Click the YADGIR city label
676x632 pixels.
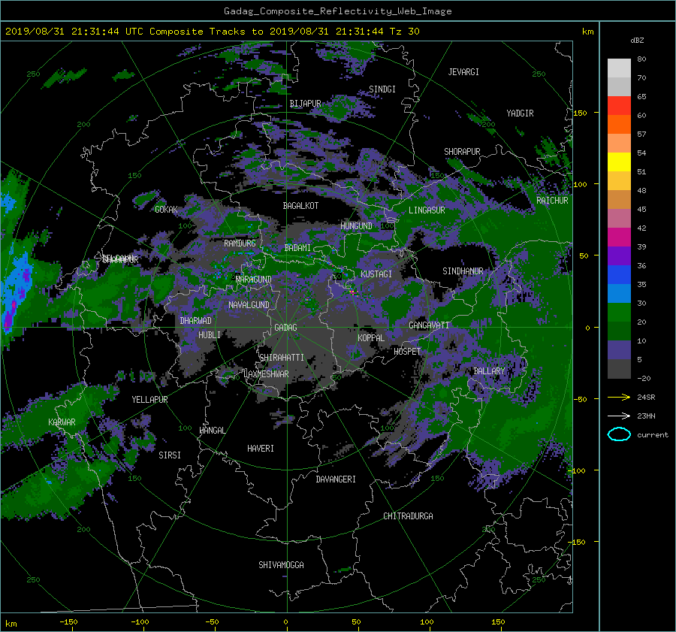click(x=520, y=113)
